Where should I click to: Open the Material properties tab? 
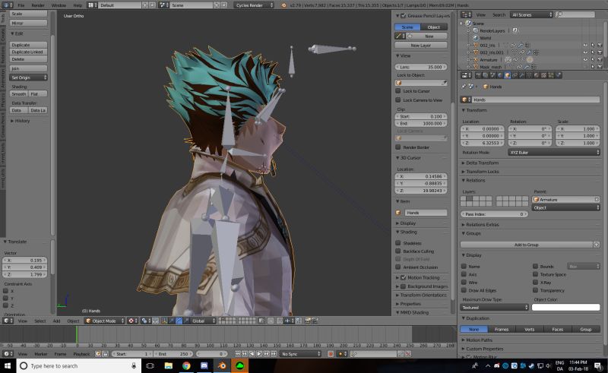pyautogui.click(x=537, y=75)
